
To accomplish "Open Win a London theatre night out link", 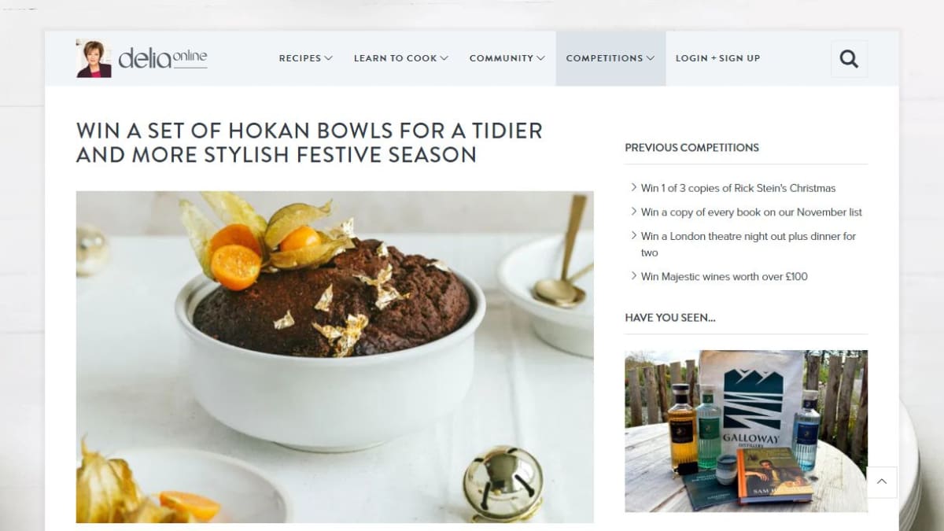I will tap(748, 244).
